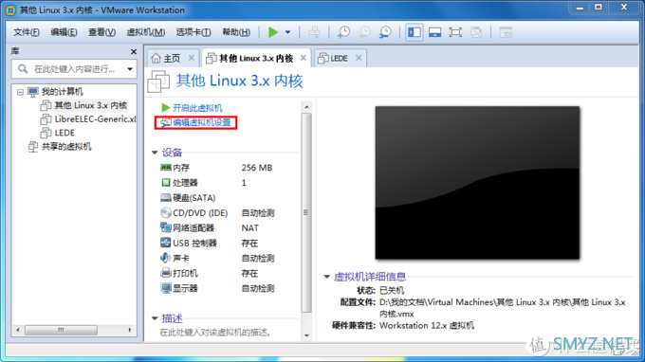This screenshot has width=645, height=362.
Task: Click the console view toolbar icon
Action: [506, 32]
